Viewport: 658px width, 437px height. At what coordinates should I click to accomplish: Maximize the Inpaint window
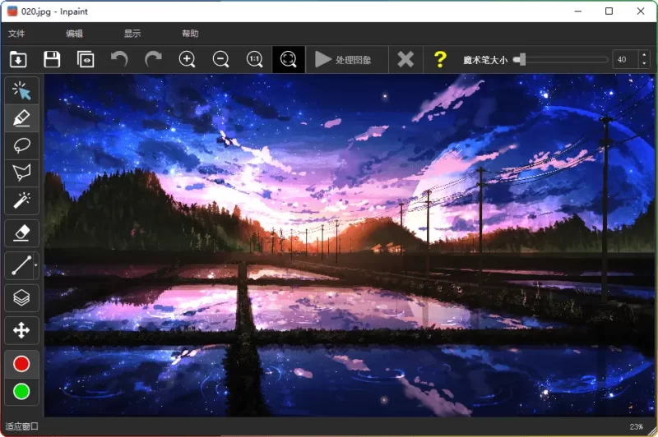tap(609, 11)
